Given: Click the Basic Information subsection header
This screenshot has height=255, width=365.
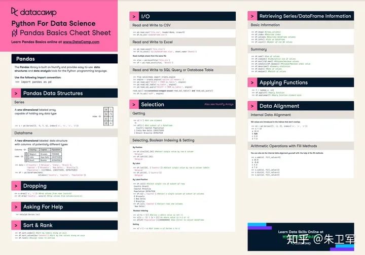Looking at the screenshot, I should click(x=301, y=25).
